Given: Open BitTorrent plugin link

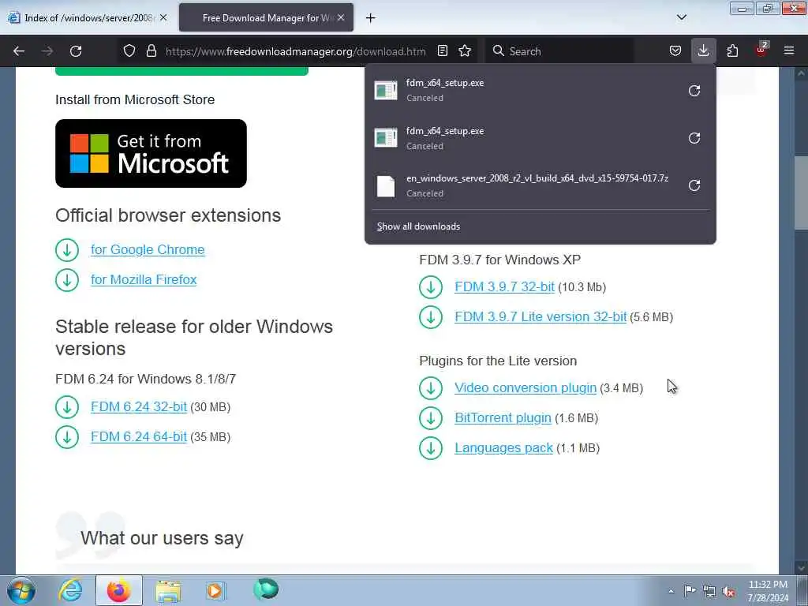Looking at the screenshot, I should coord(503,418).
